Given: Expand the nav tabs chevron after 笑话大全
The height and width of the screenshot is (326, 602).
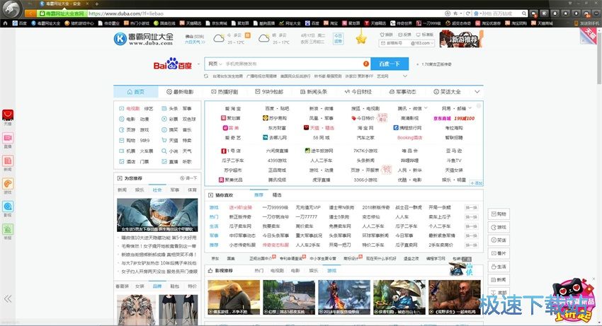Looking at the screenshot, I should pyautogui.click(x=477, y=92).
